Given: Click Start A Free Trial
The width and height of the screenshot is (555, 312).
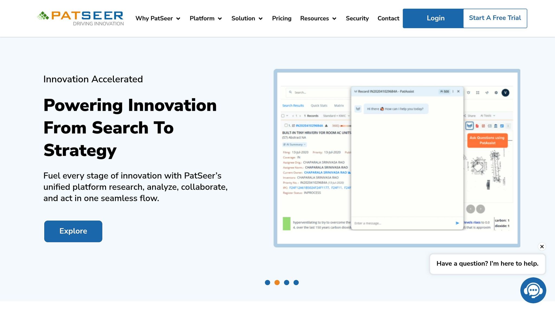Looking at the screenshot, I should 495,18.
